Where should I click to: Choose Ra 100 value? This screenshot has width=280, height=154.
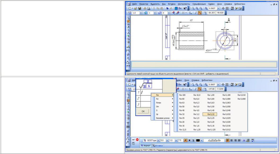[182, 95]
